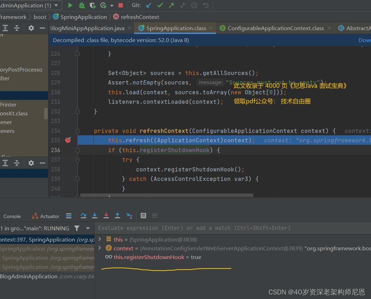
Task: Toggle the breakpoint on line 235
Action: click(68, 140)
